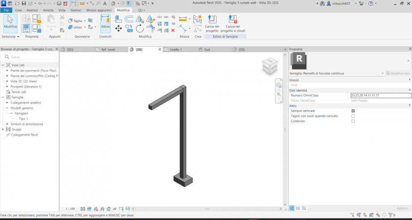412x220 pixels.
Task: Click the Undo arrow icon
Action: (x=40, y=4)
